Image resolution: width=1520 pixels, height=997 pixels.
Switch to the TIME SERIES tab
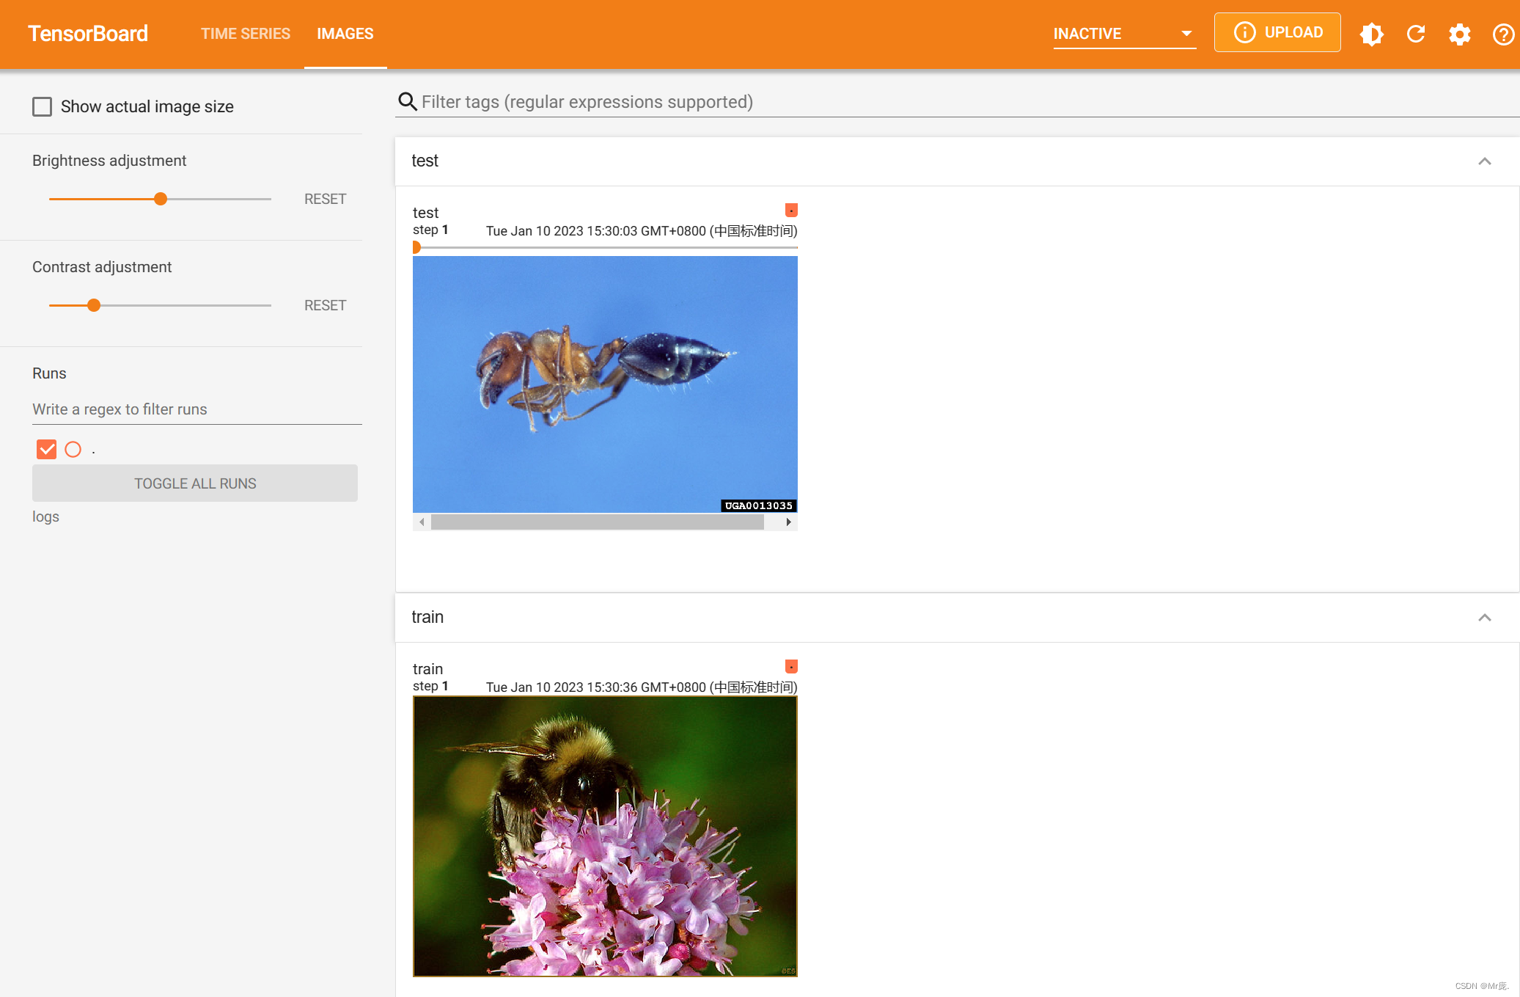coord(243,34)
